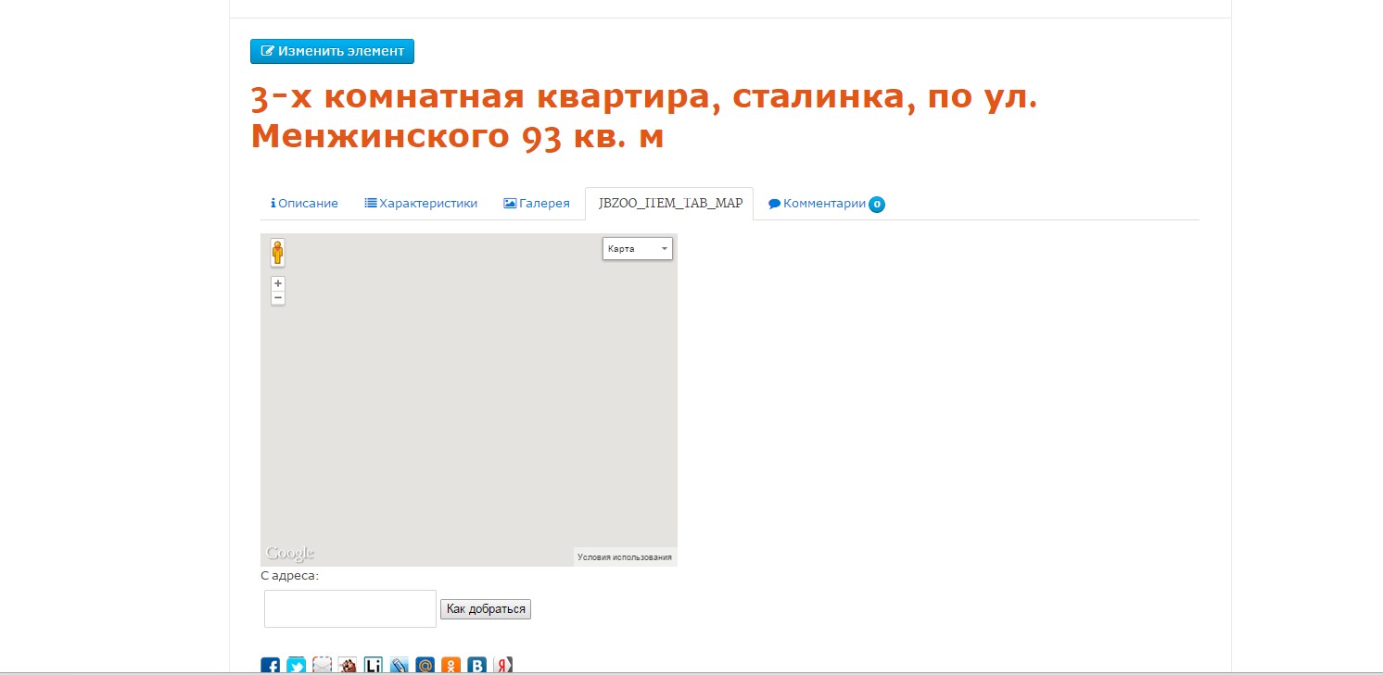The width and height of the screenshot is (1383, 675).
Task: Share via the Mail.ru @ icon
Action: [425, 666]
